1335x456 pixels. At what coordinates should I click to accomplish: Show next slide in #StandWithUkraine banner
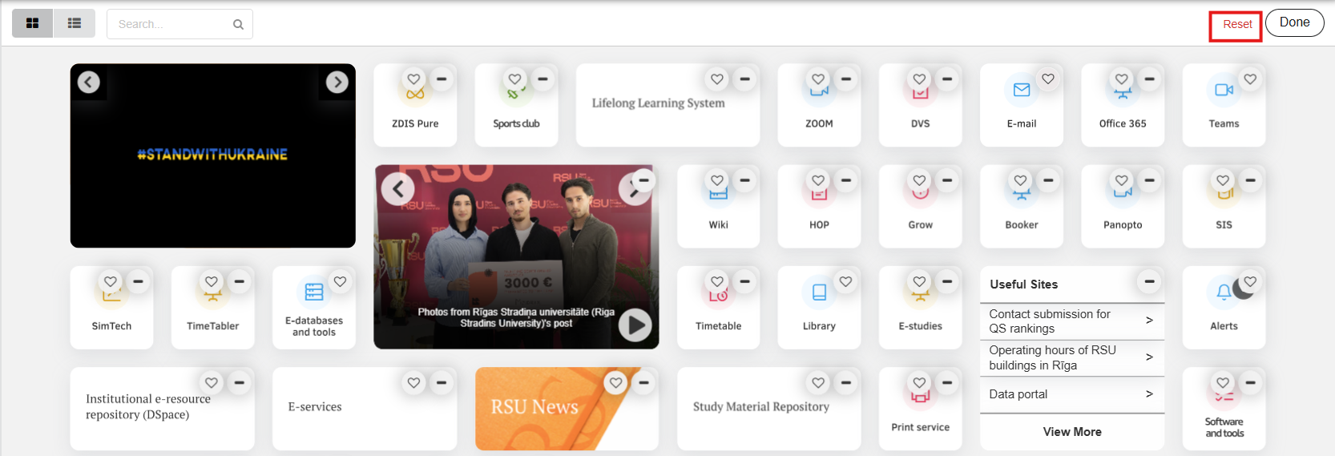(x=337, y=82)
